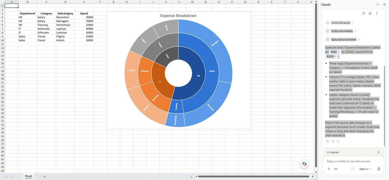Add an attachment with the plus icon

click(329, 169)
